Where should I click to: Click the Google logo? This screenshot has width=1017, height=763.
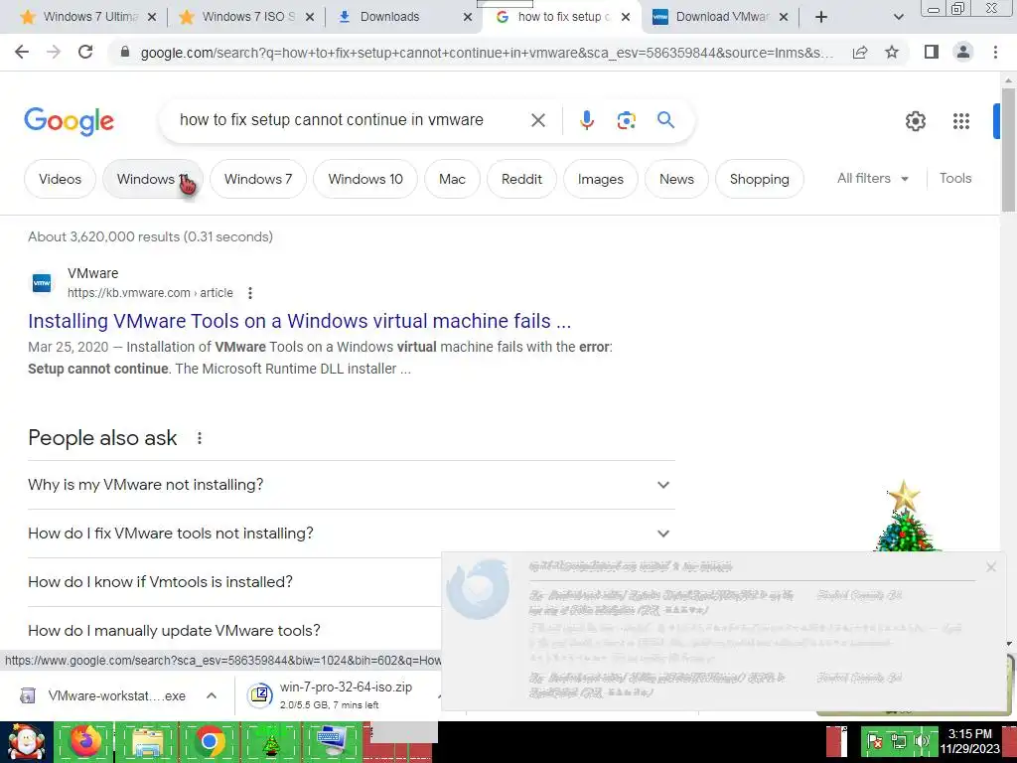70,121
